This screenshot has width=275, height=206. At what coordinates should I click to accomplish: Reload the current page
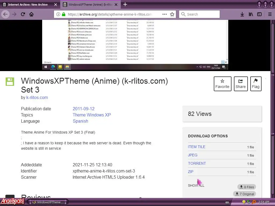tap(23, 14)
